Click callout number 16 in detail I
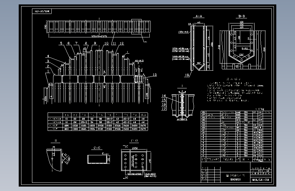Viewport: 295px width, 191px height. 164,104
